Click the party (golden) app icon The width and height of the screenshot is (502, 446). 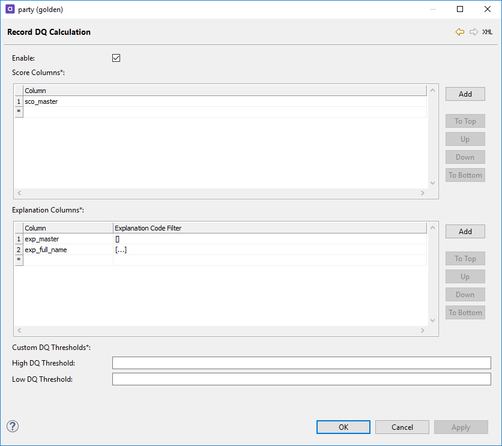10,10
